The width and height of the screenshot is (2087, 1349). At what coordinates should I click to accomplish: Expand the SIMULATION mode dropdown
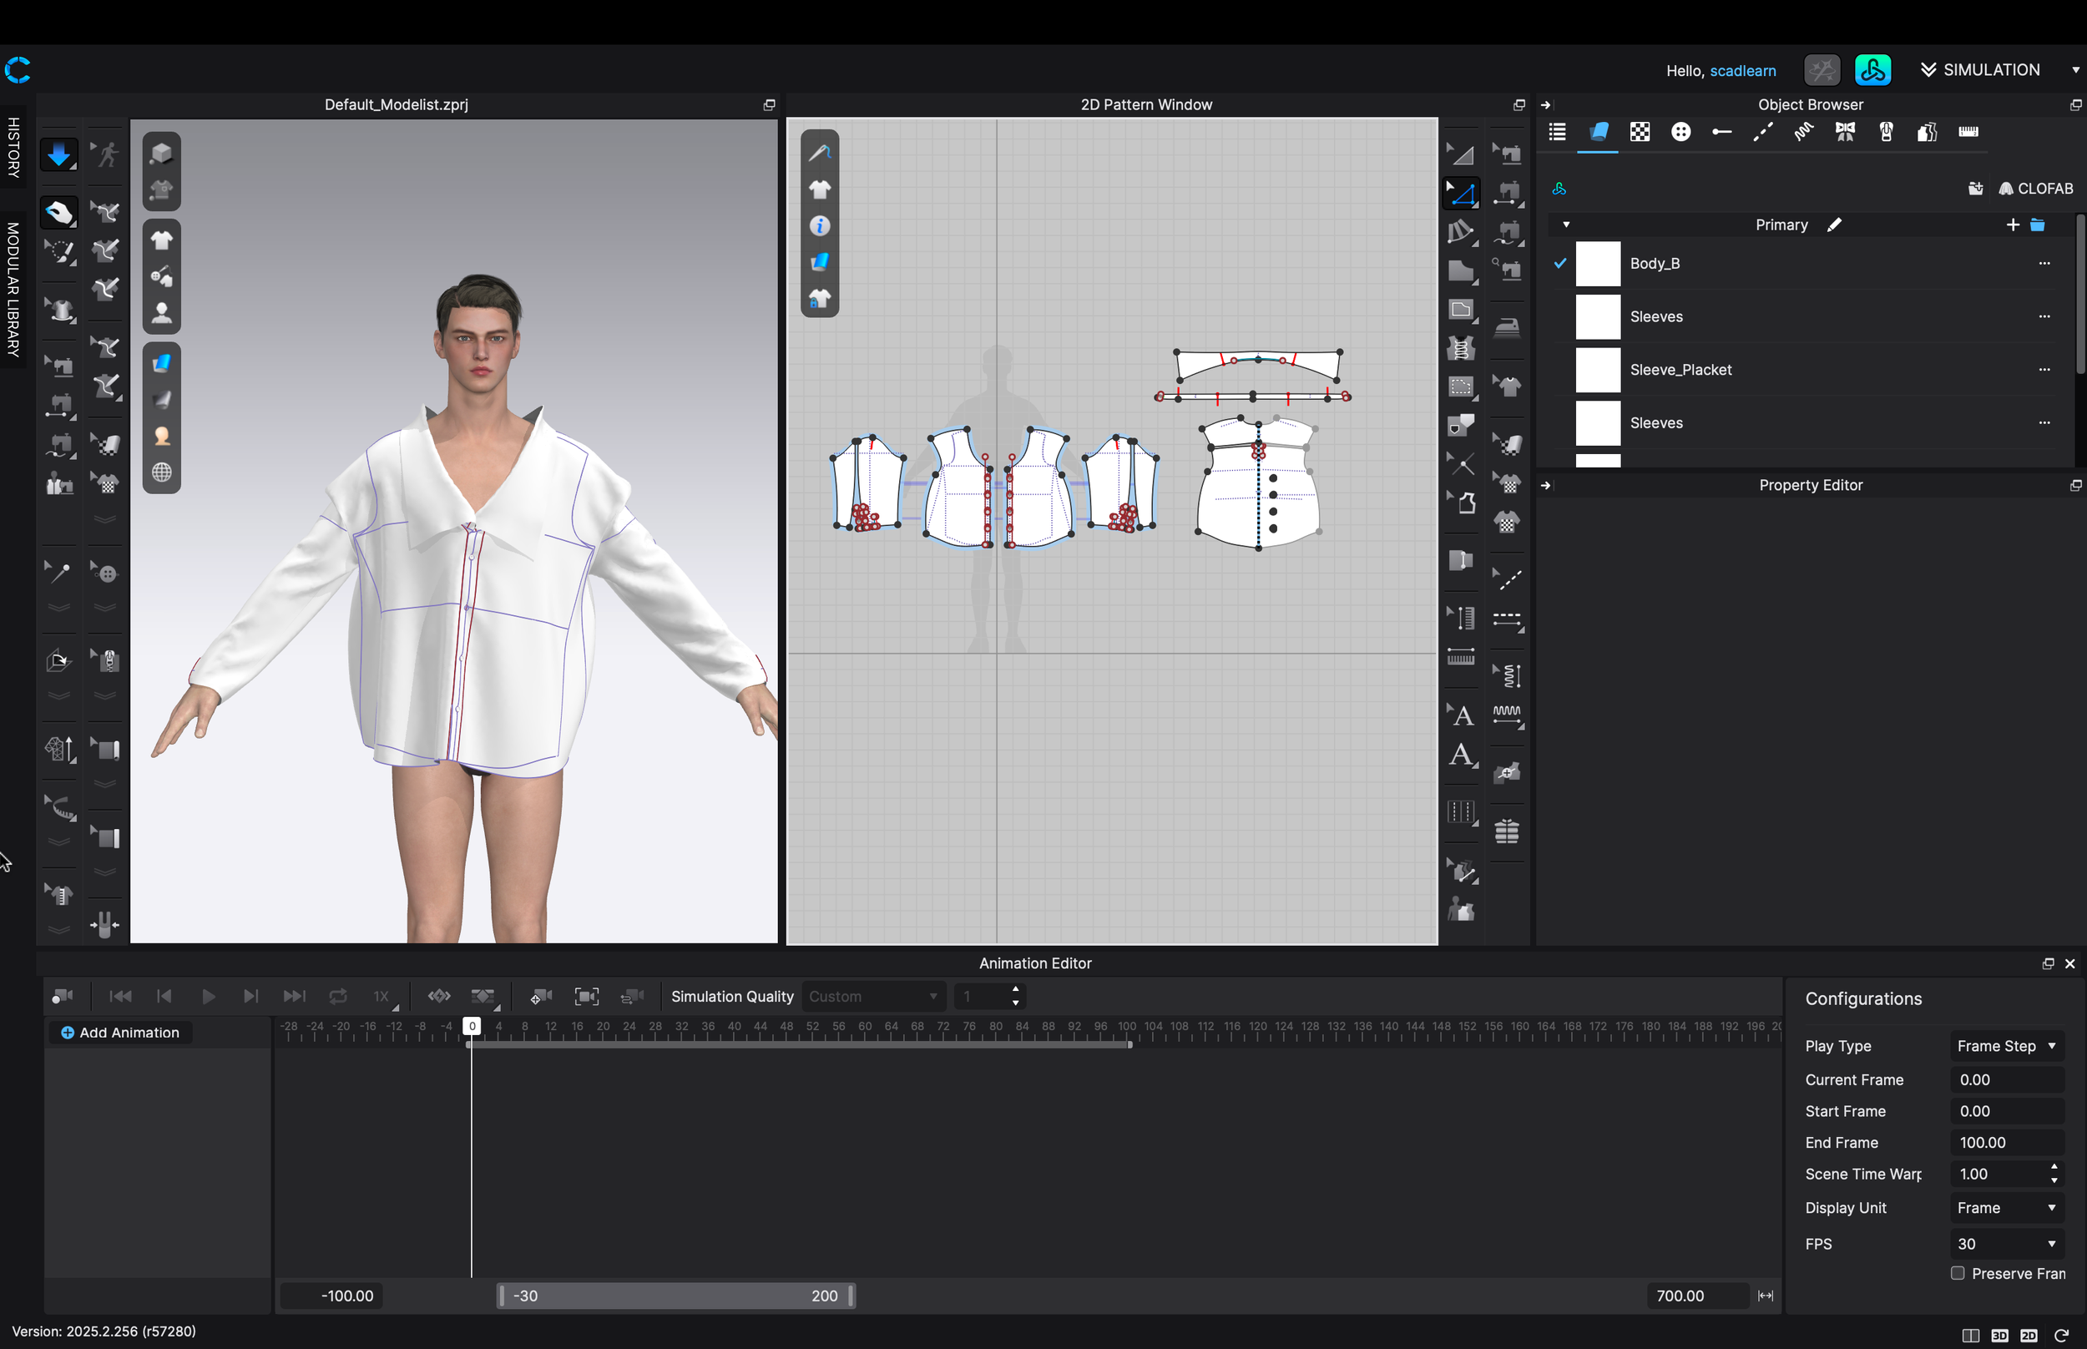click(2074, 70)
